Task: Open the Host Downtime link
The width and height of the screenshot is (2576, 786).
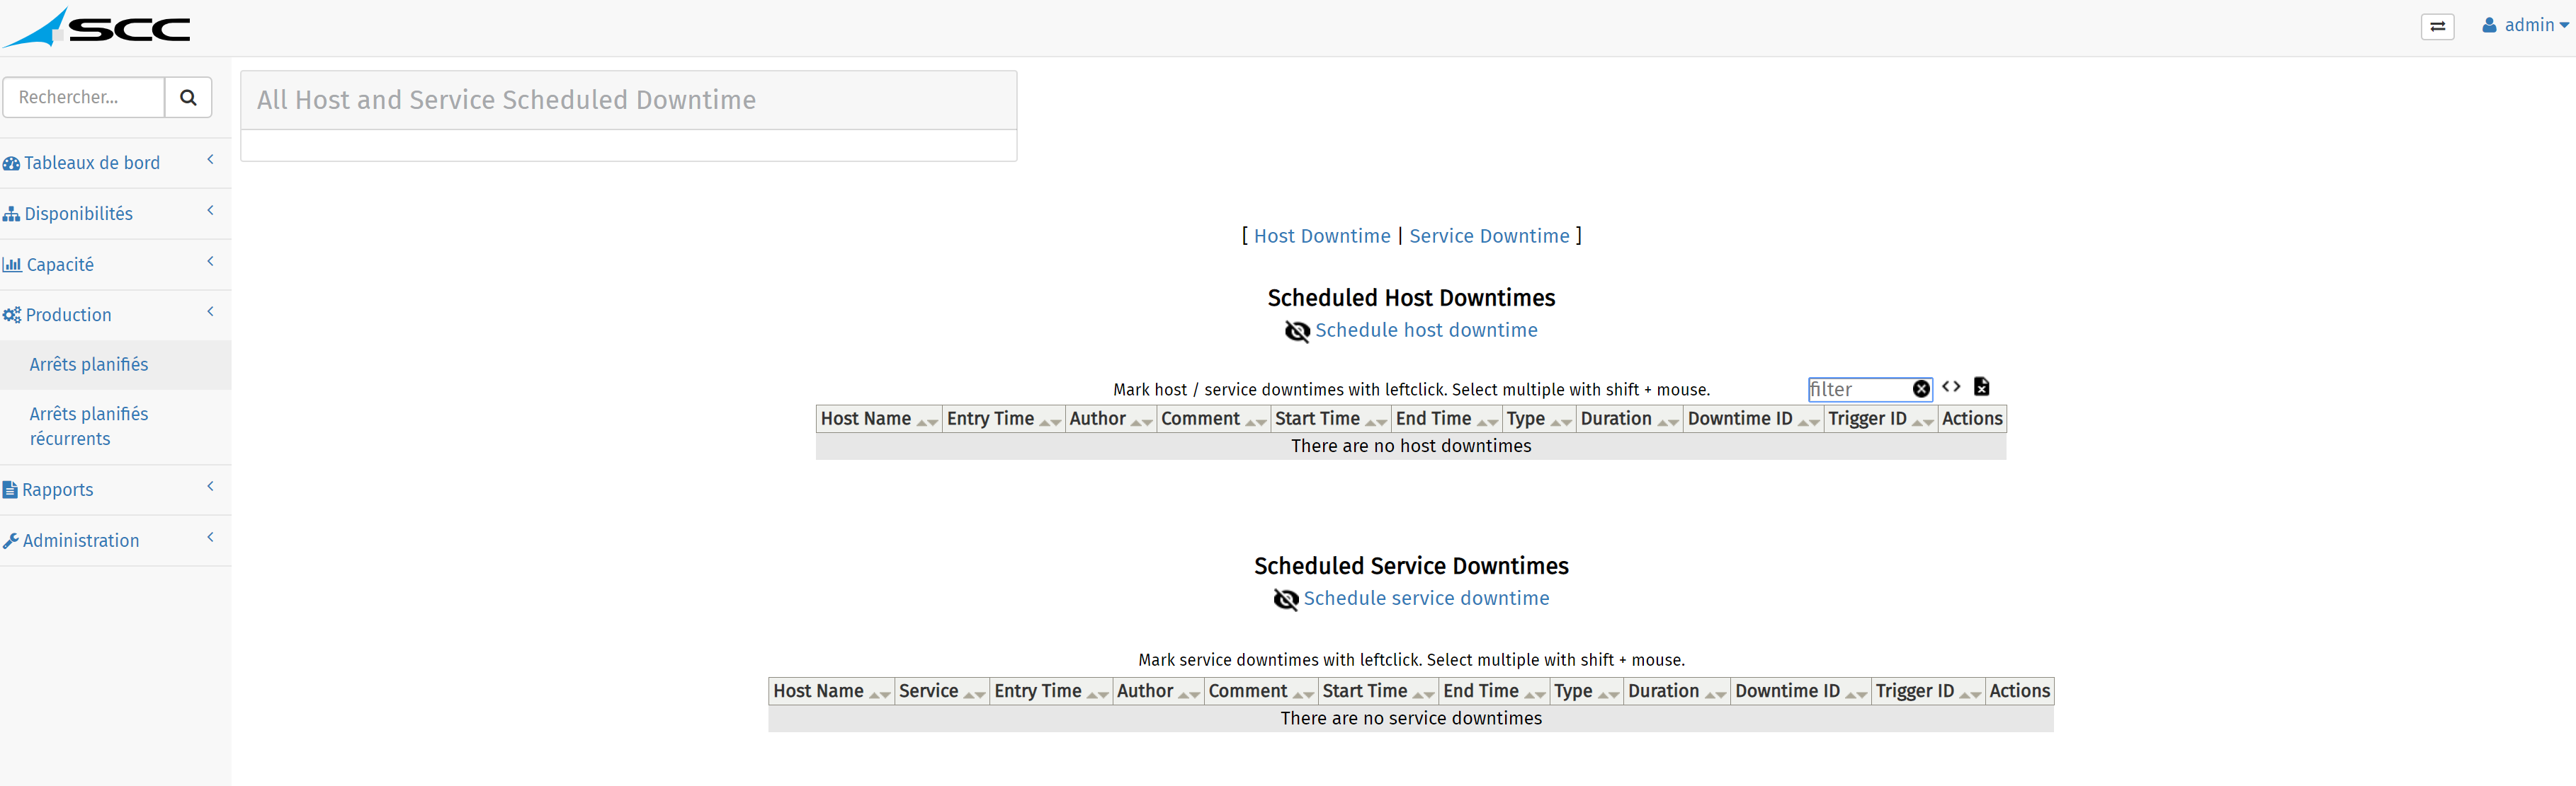Action: pyautogui.click(x=1322, y=236)
